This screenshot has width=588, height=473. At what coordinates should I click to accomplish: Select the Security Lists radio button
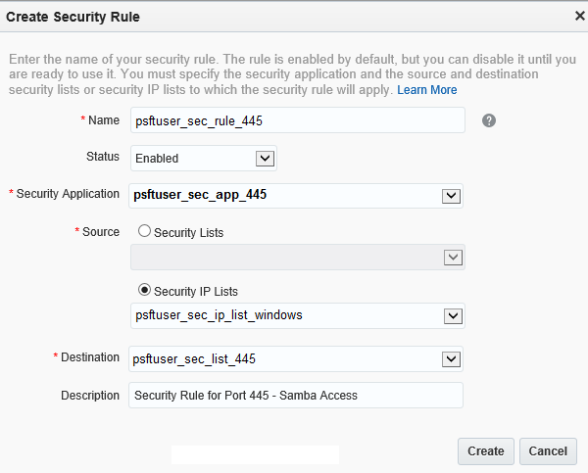[144, 231]
